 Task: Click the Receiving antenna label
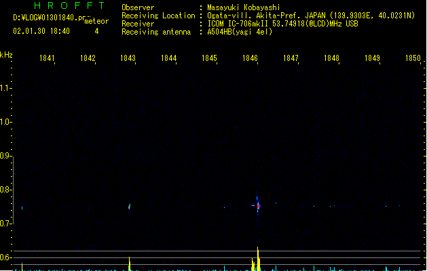(156, 32)
